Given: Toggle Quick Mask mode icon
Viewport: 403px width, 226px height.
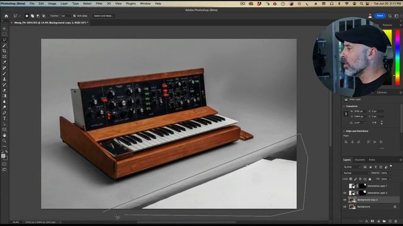Looking at the screenshot, I should [4, 164].
